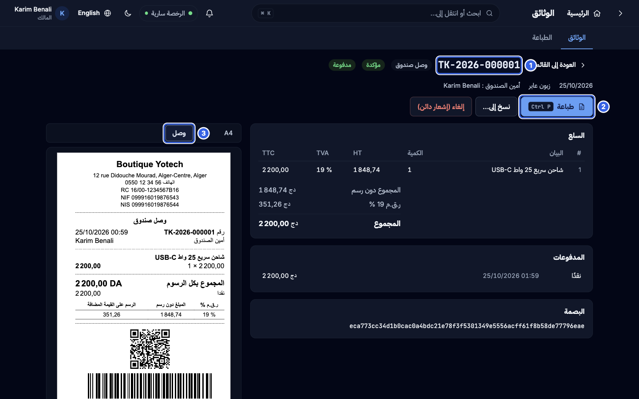Image resolution: width=639 pixels, height=399 pixels.
Task: Open the نسخ إلى… copy menu
Action: [496, 107]
